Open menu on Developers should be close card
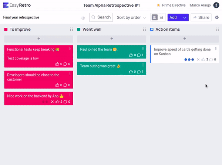 (x=70, y=74)
